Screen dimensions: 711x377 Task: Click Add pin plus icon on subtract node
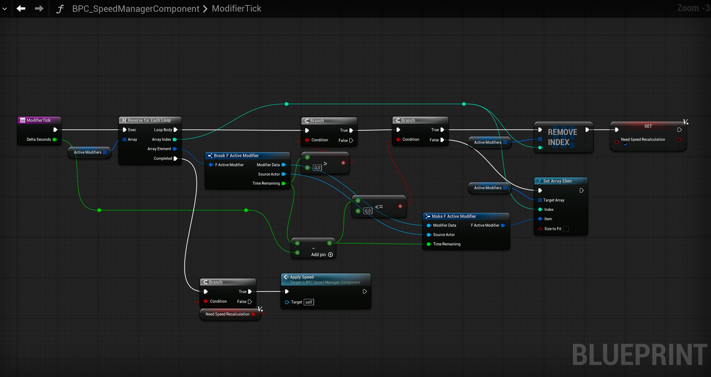331,255
